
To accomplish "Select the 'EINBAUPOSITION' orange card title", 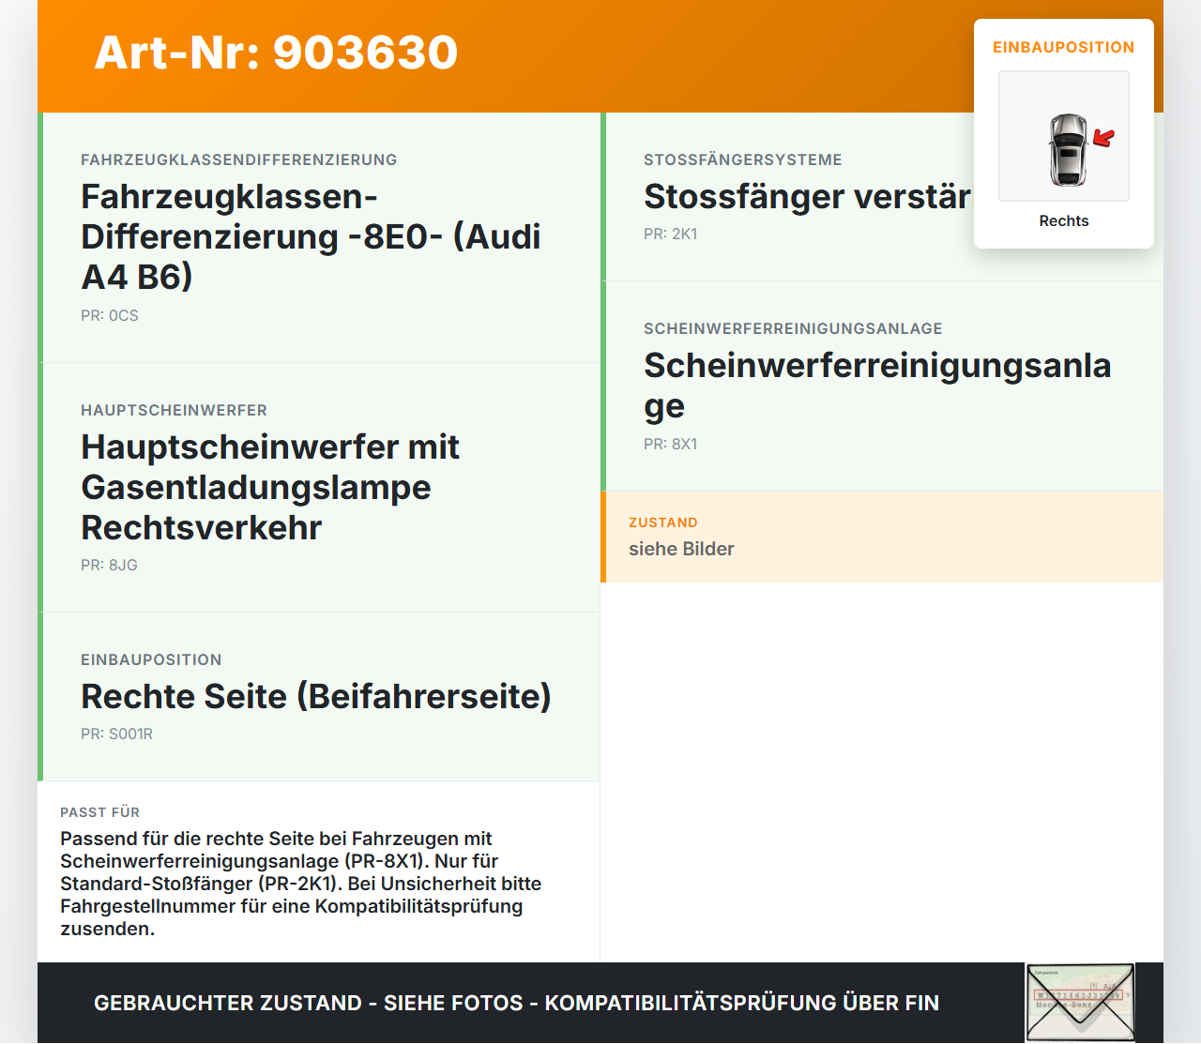I will 1064,47.
